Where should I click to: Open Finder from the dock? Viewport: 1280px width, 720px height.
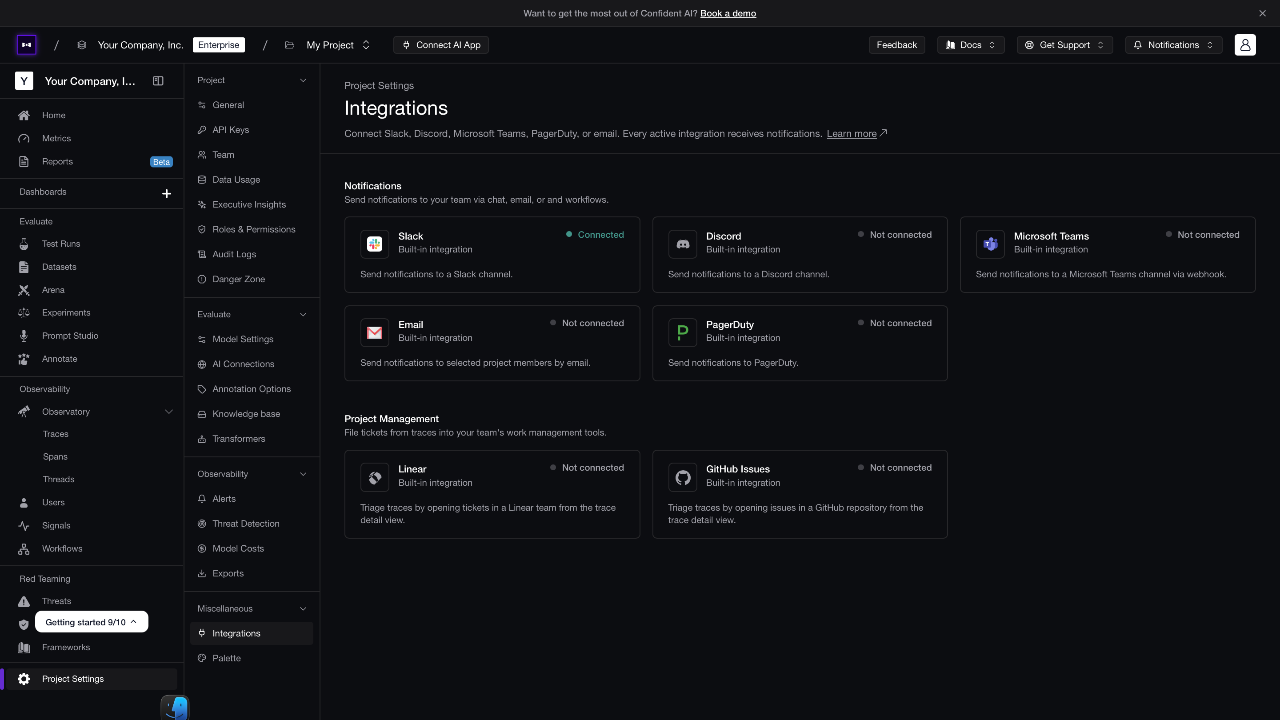[175, 708]
